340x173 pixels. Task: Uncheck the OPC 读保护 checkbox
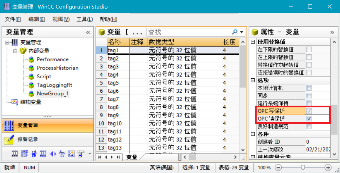click(309, 119)
